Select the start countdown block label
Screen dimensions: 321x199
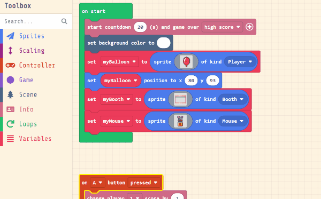coord(109,27)
